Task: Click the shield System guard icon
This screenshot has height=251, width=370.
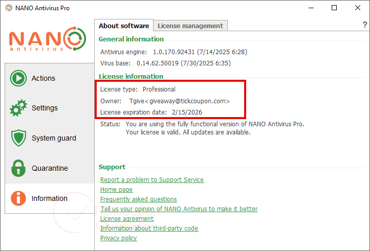Action: pyautogui.click(x=18, y=138)
